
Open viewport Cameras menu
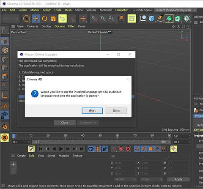coord(33,26)
